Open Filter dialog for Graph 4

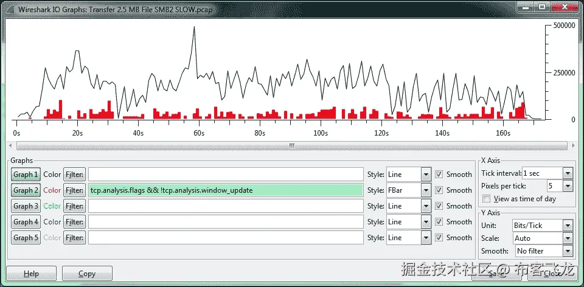point(74,222)
